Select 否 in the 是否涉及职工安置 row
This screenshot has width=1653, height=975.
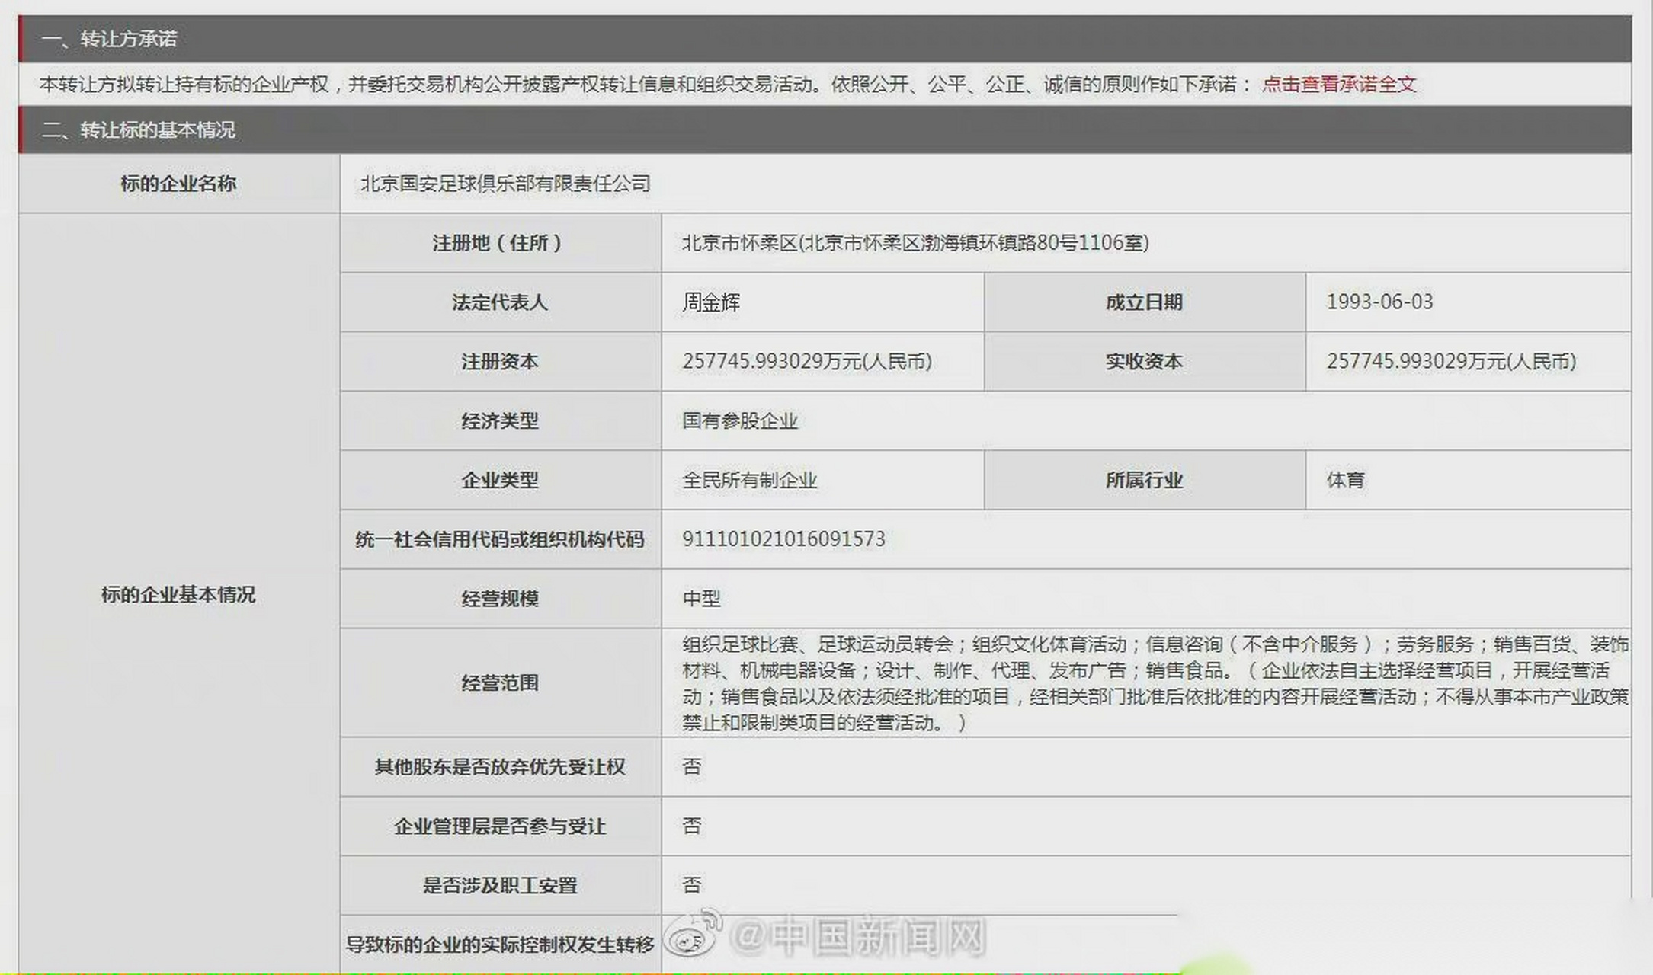click(691, 885)
